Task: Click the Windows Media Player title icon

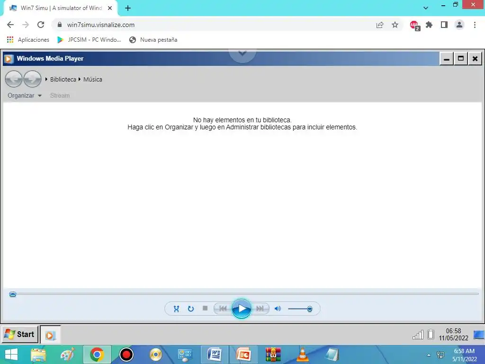Action: pyautogui.click(x=9, y=58)
